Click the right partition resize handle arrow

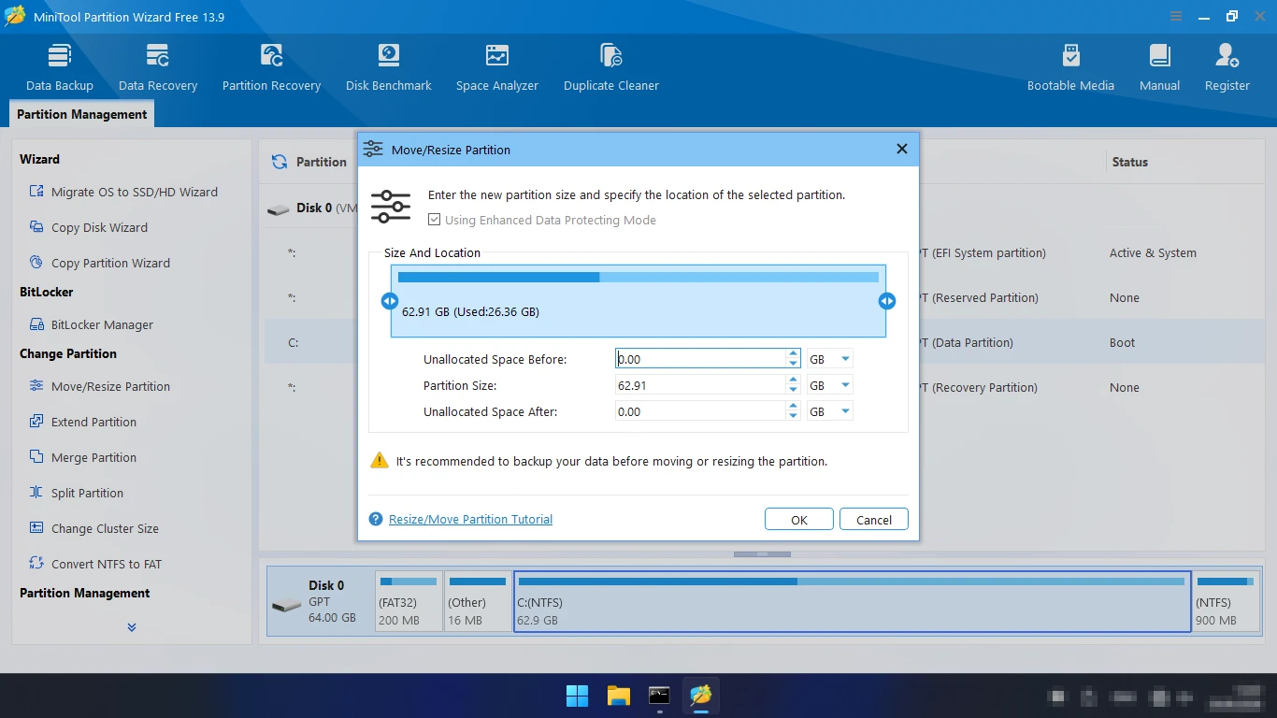point(887,301)
